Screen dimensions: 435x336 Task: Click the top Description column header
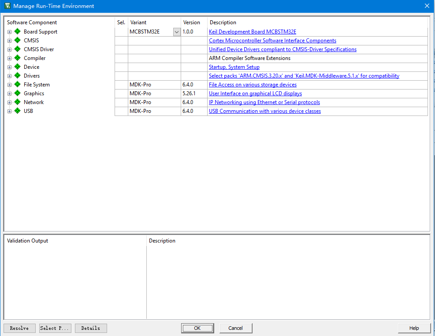click(317, 22)
